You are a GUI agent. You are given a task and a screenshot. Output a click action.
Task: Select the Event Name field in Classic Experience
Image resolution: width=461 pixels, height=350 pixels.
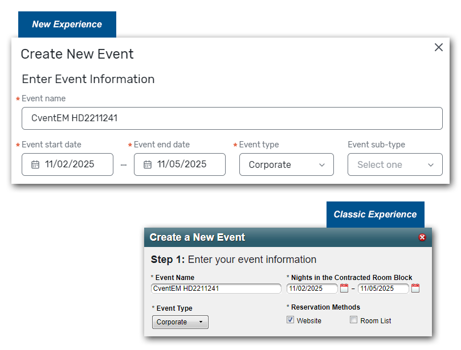point(215,289)
